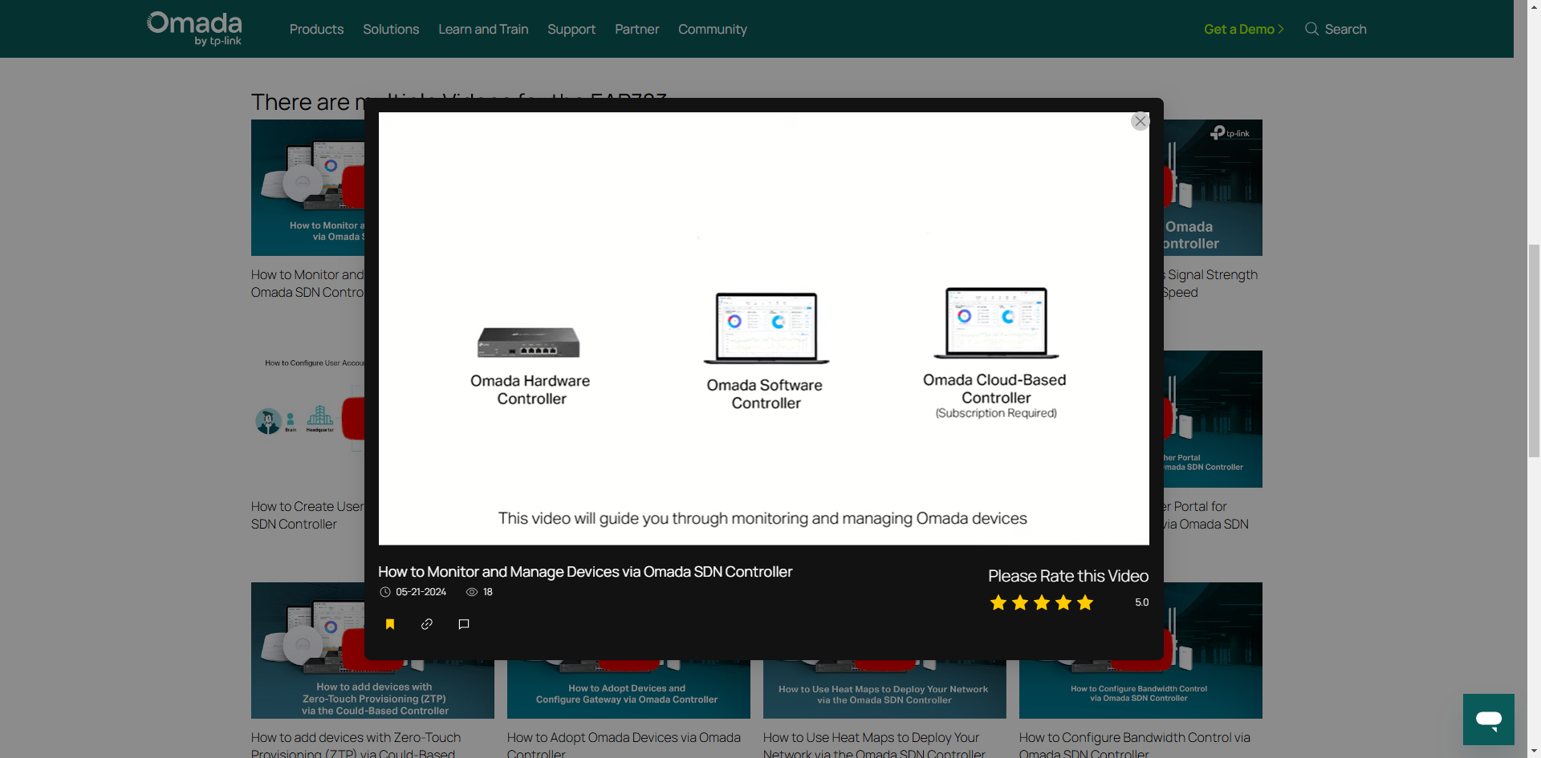Open the Learn and Train menu

483,29
